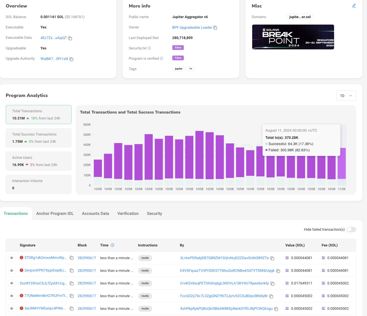Viewport: 367px width, 316px height.
Task: Copy the Upgrade Authority address 9hdBK7...5Pr1sN
Action: pos(71,59)
